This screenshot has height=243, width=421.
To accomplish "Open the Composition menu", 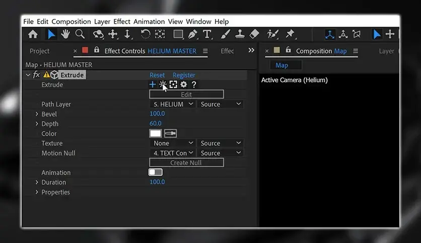I will 71,22.
